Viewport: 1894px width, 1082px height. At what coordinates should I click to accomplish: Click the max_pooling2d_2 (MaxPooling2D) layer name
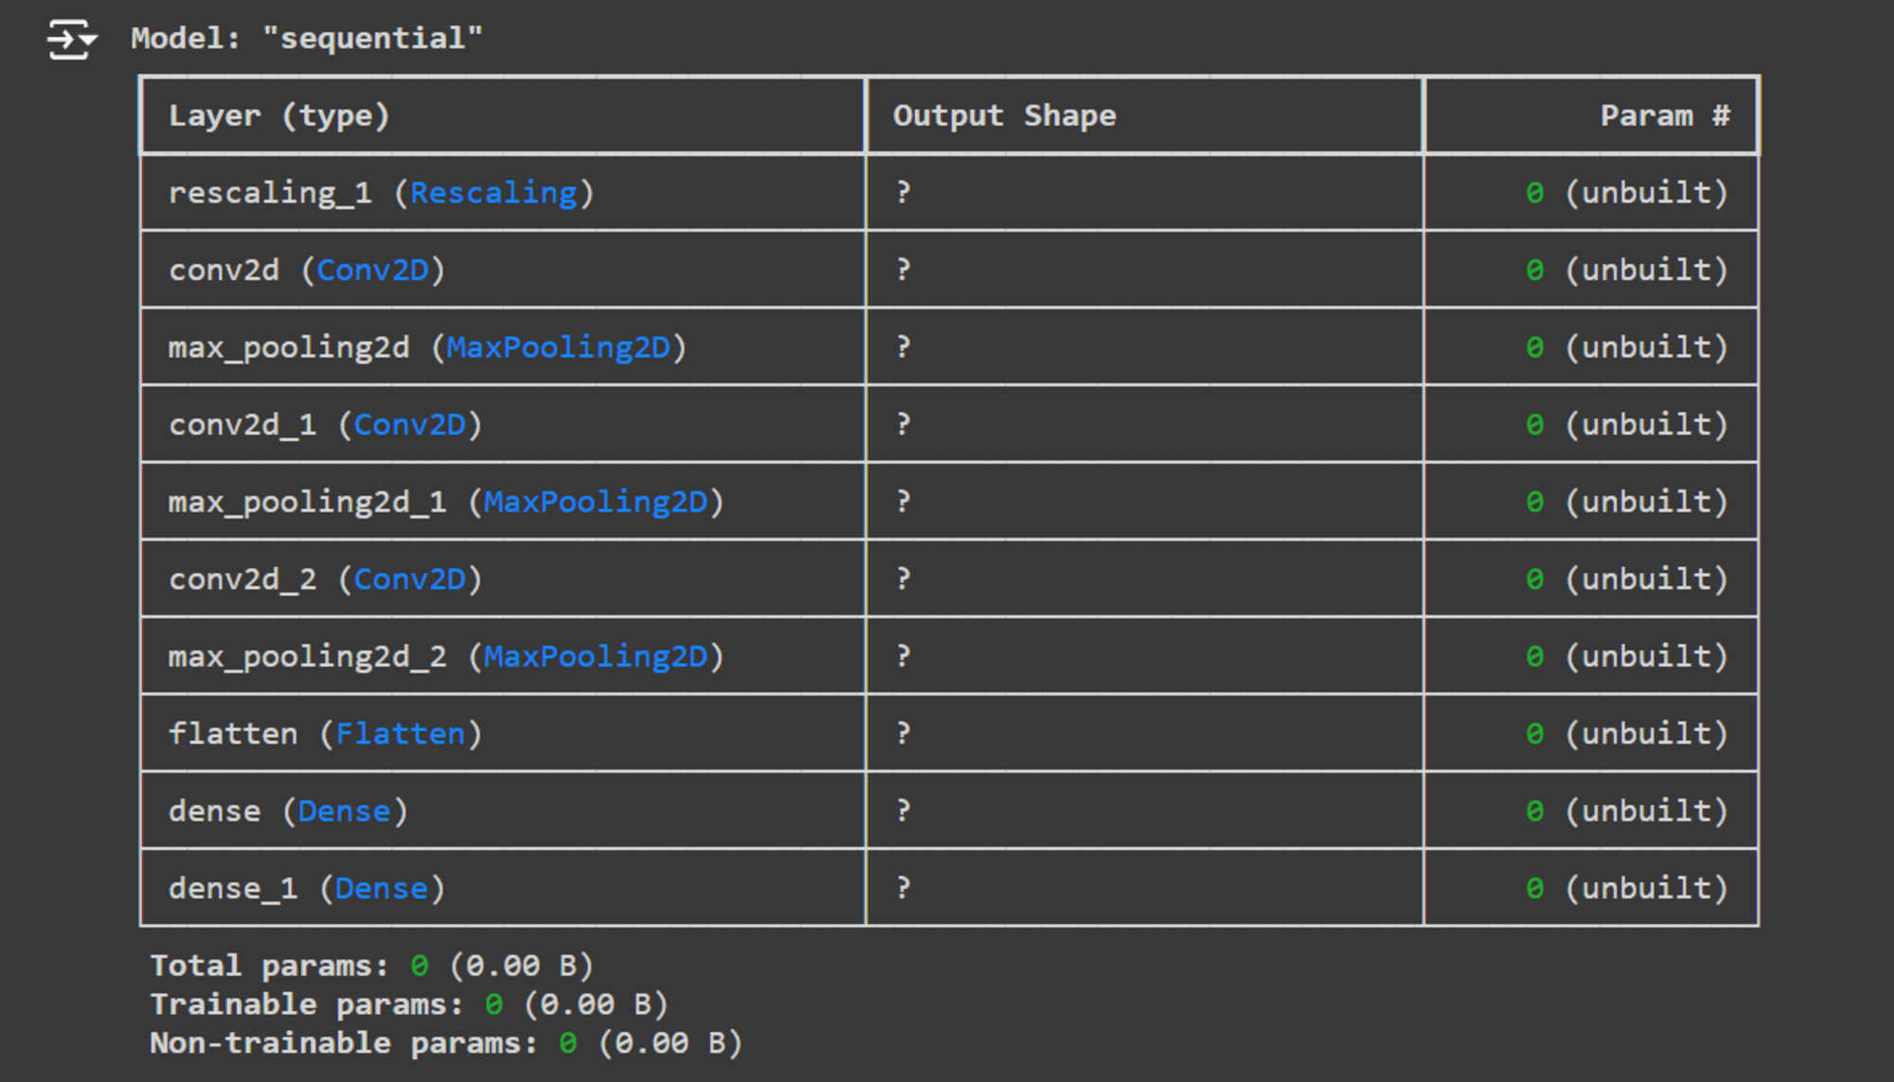click(x=446, y=657)
